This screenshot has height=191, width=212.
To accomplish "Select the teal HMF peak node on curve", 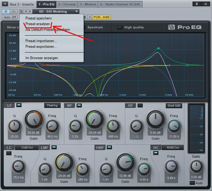I will pos(159,48).
